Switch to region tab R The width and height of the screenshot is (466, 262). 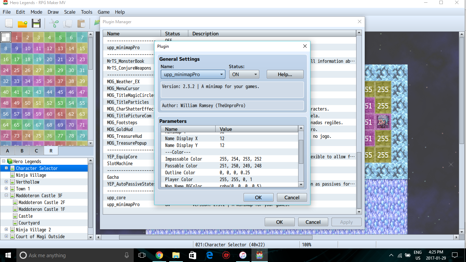[x=51, y=150]
